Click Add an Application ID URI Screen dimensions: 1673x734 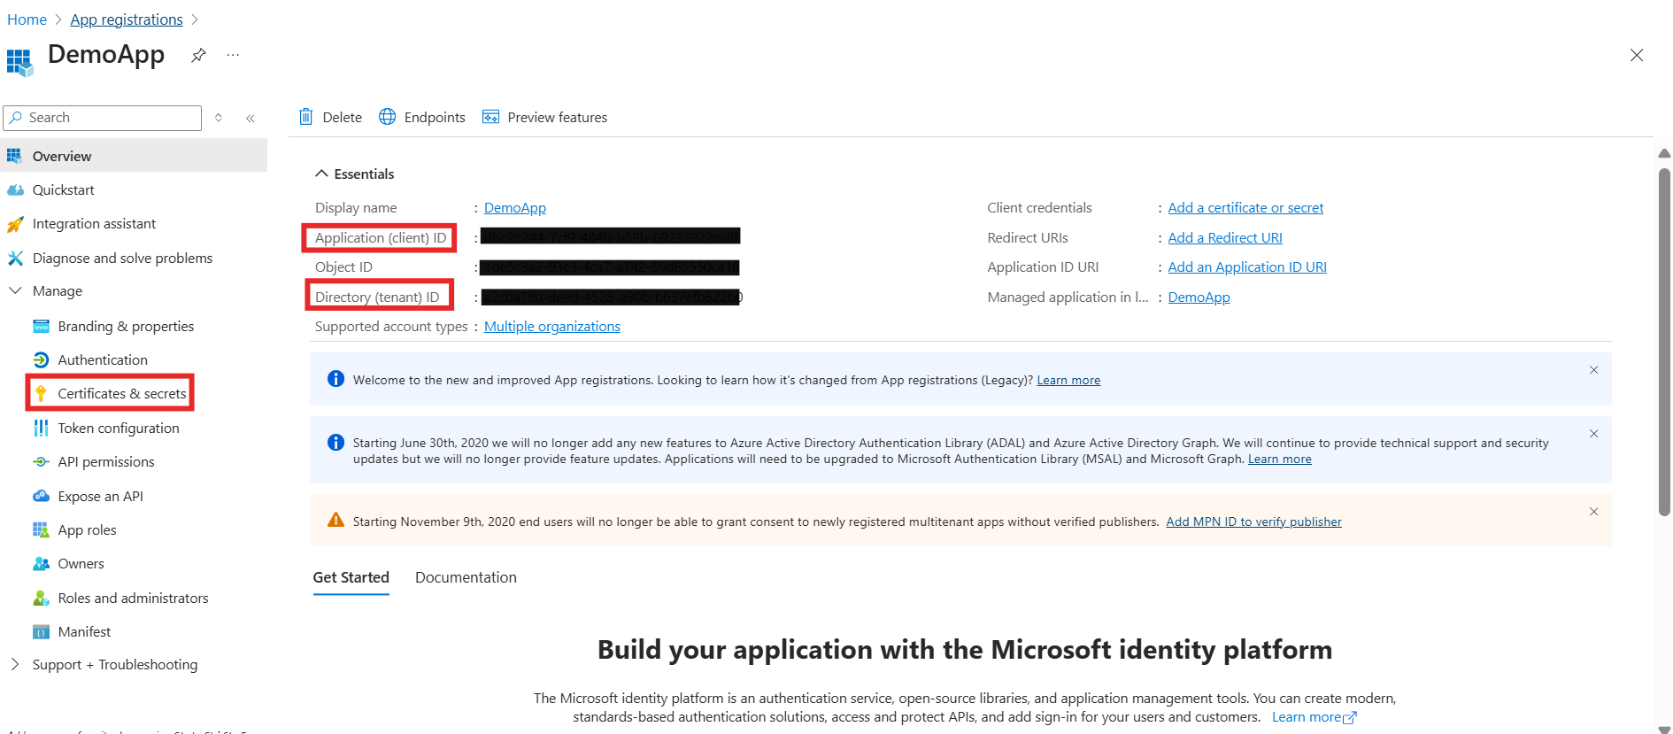click(x=1247, y=267)
